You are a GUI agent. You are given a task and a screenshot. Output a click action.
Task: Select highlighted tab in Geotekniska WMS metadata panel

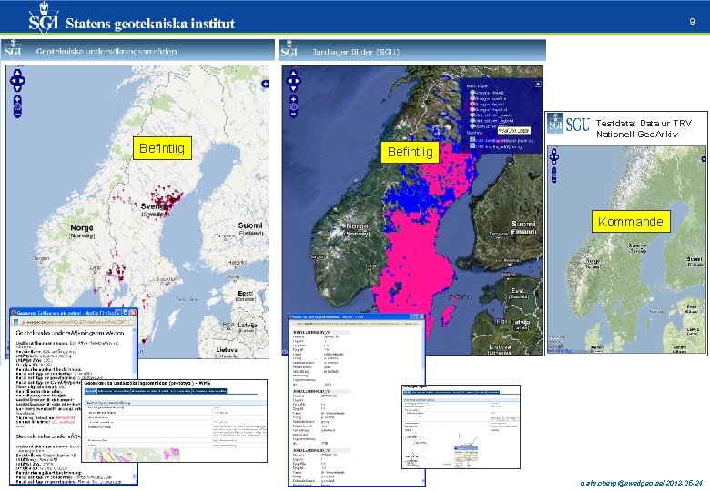tap(90, 391)
